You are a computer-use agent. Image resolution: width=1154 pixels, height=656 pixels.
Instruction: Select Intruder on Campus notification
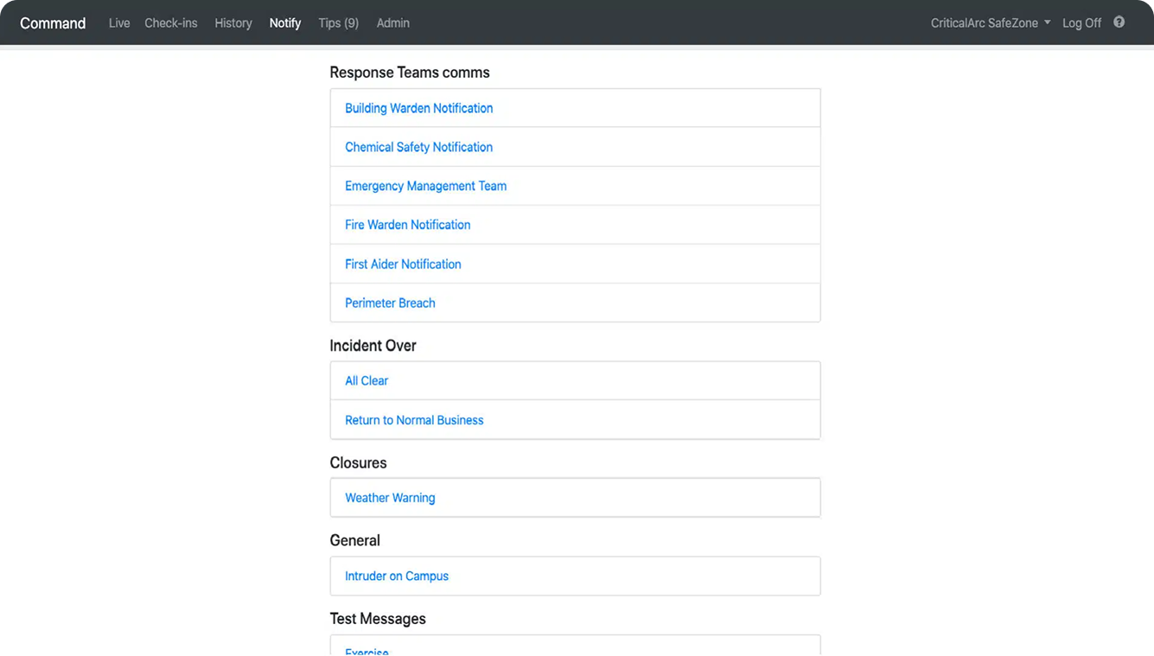coord(397,576)
